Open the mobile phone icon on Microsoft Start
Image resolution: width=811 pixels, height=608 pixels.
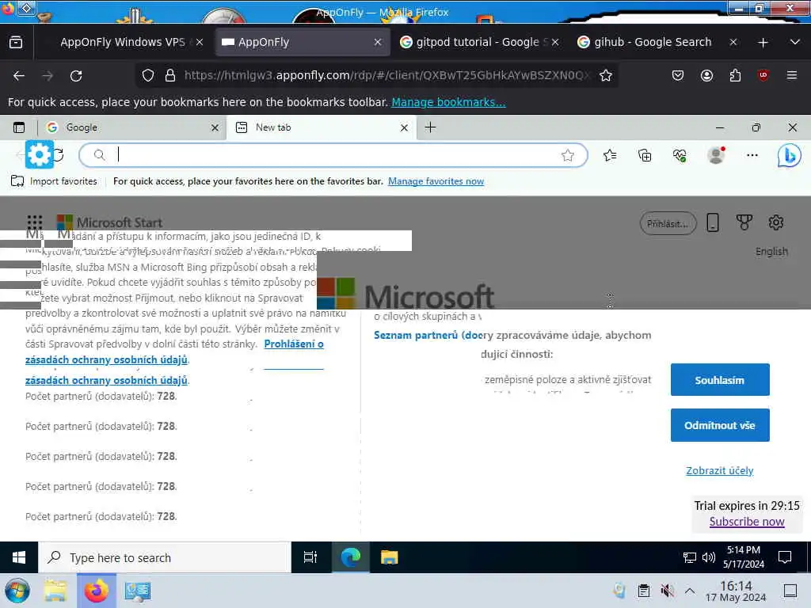713,222
